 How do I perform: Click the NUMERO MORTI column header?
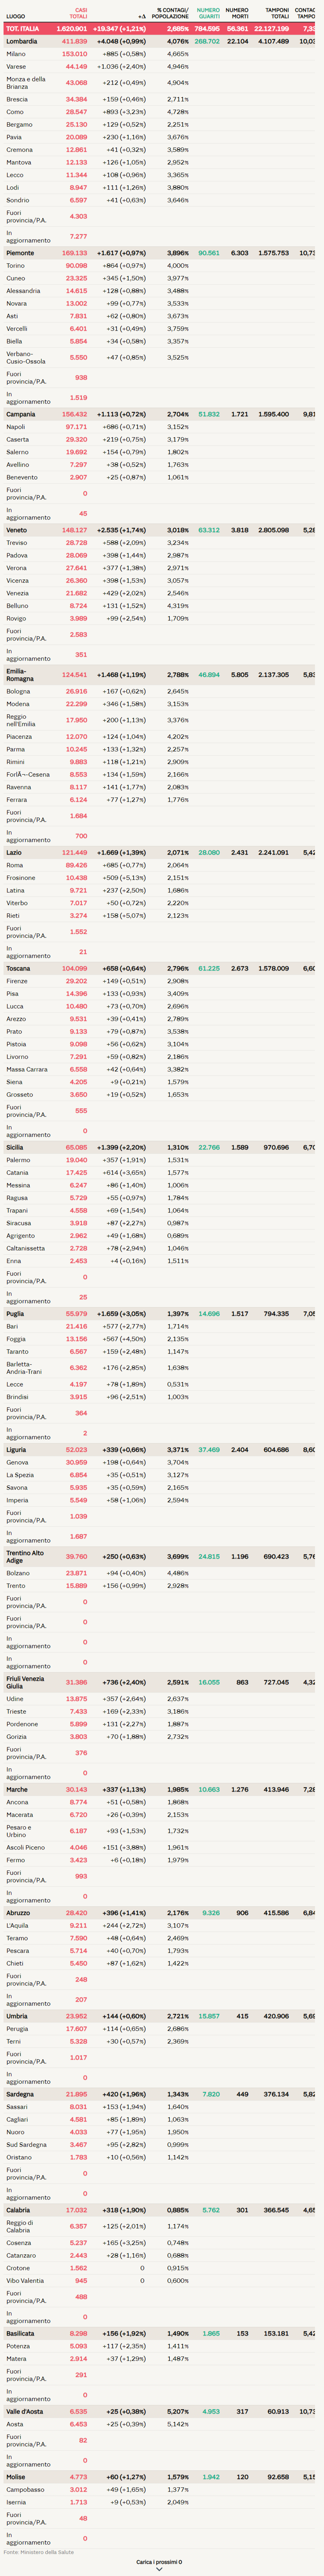[237, 13]
